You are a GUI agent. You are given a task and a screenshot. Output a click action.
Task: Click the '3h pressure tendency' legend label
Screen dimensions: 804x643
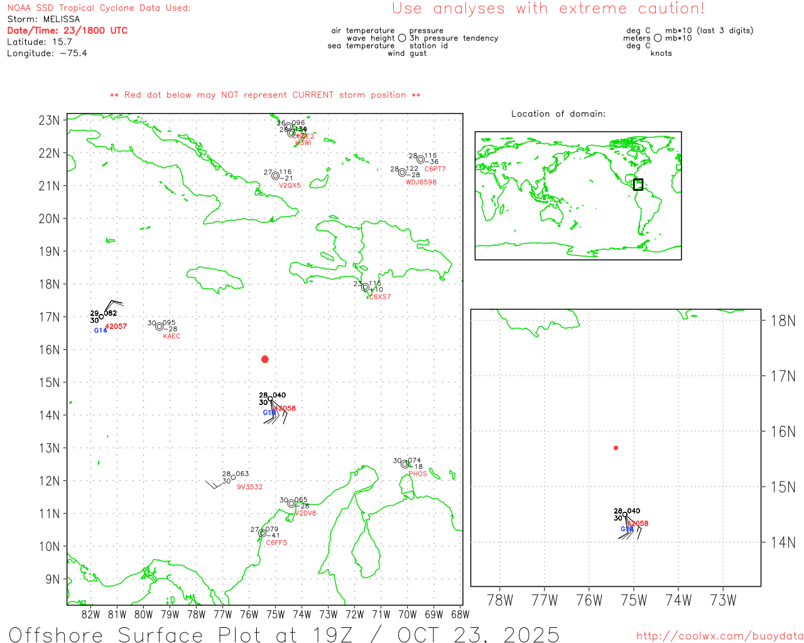pos(454,38)
